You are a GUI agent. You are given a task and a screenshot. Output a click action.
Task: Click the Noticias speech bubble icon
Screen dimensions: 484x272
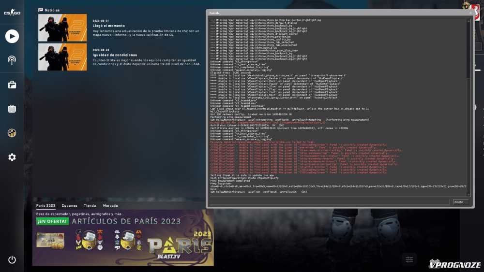(x=41, y=10)
